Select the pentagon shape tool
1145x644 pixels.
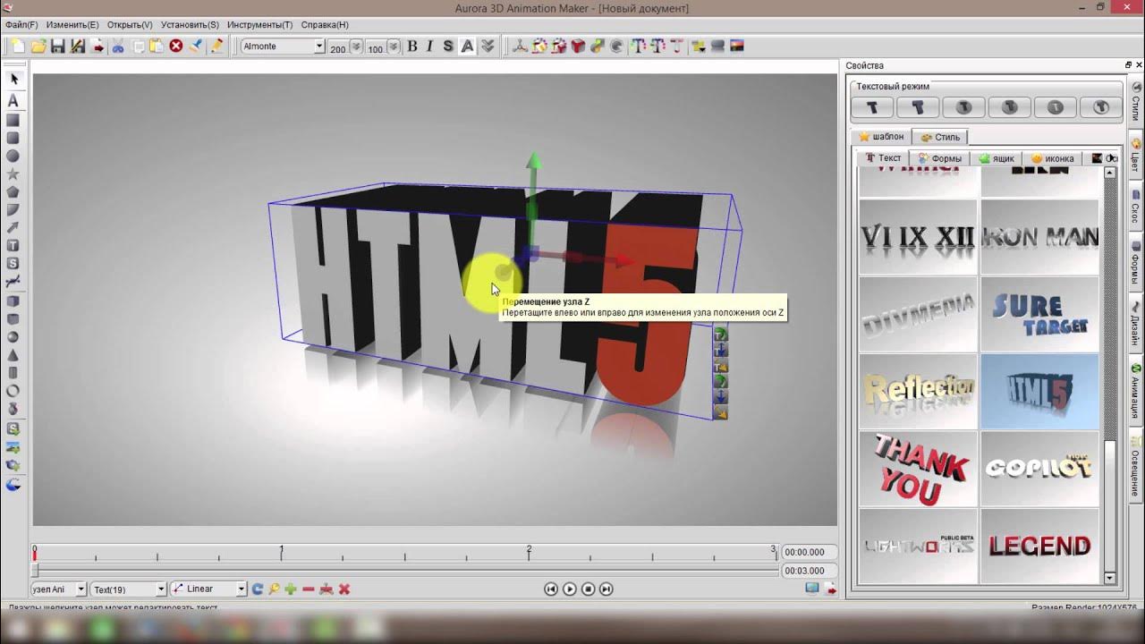[x=13, y=191]
